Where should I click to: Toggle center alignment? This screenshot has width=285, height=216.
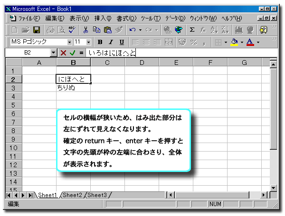(146, 42)
